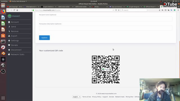Image resolution: width=180 pixels, height=101 pixels.
Task: Focus the Transaction description input field
Action: [x=106, y=28]
